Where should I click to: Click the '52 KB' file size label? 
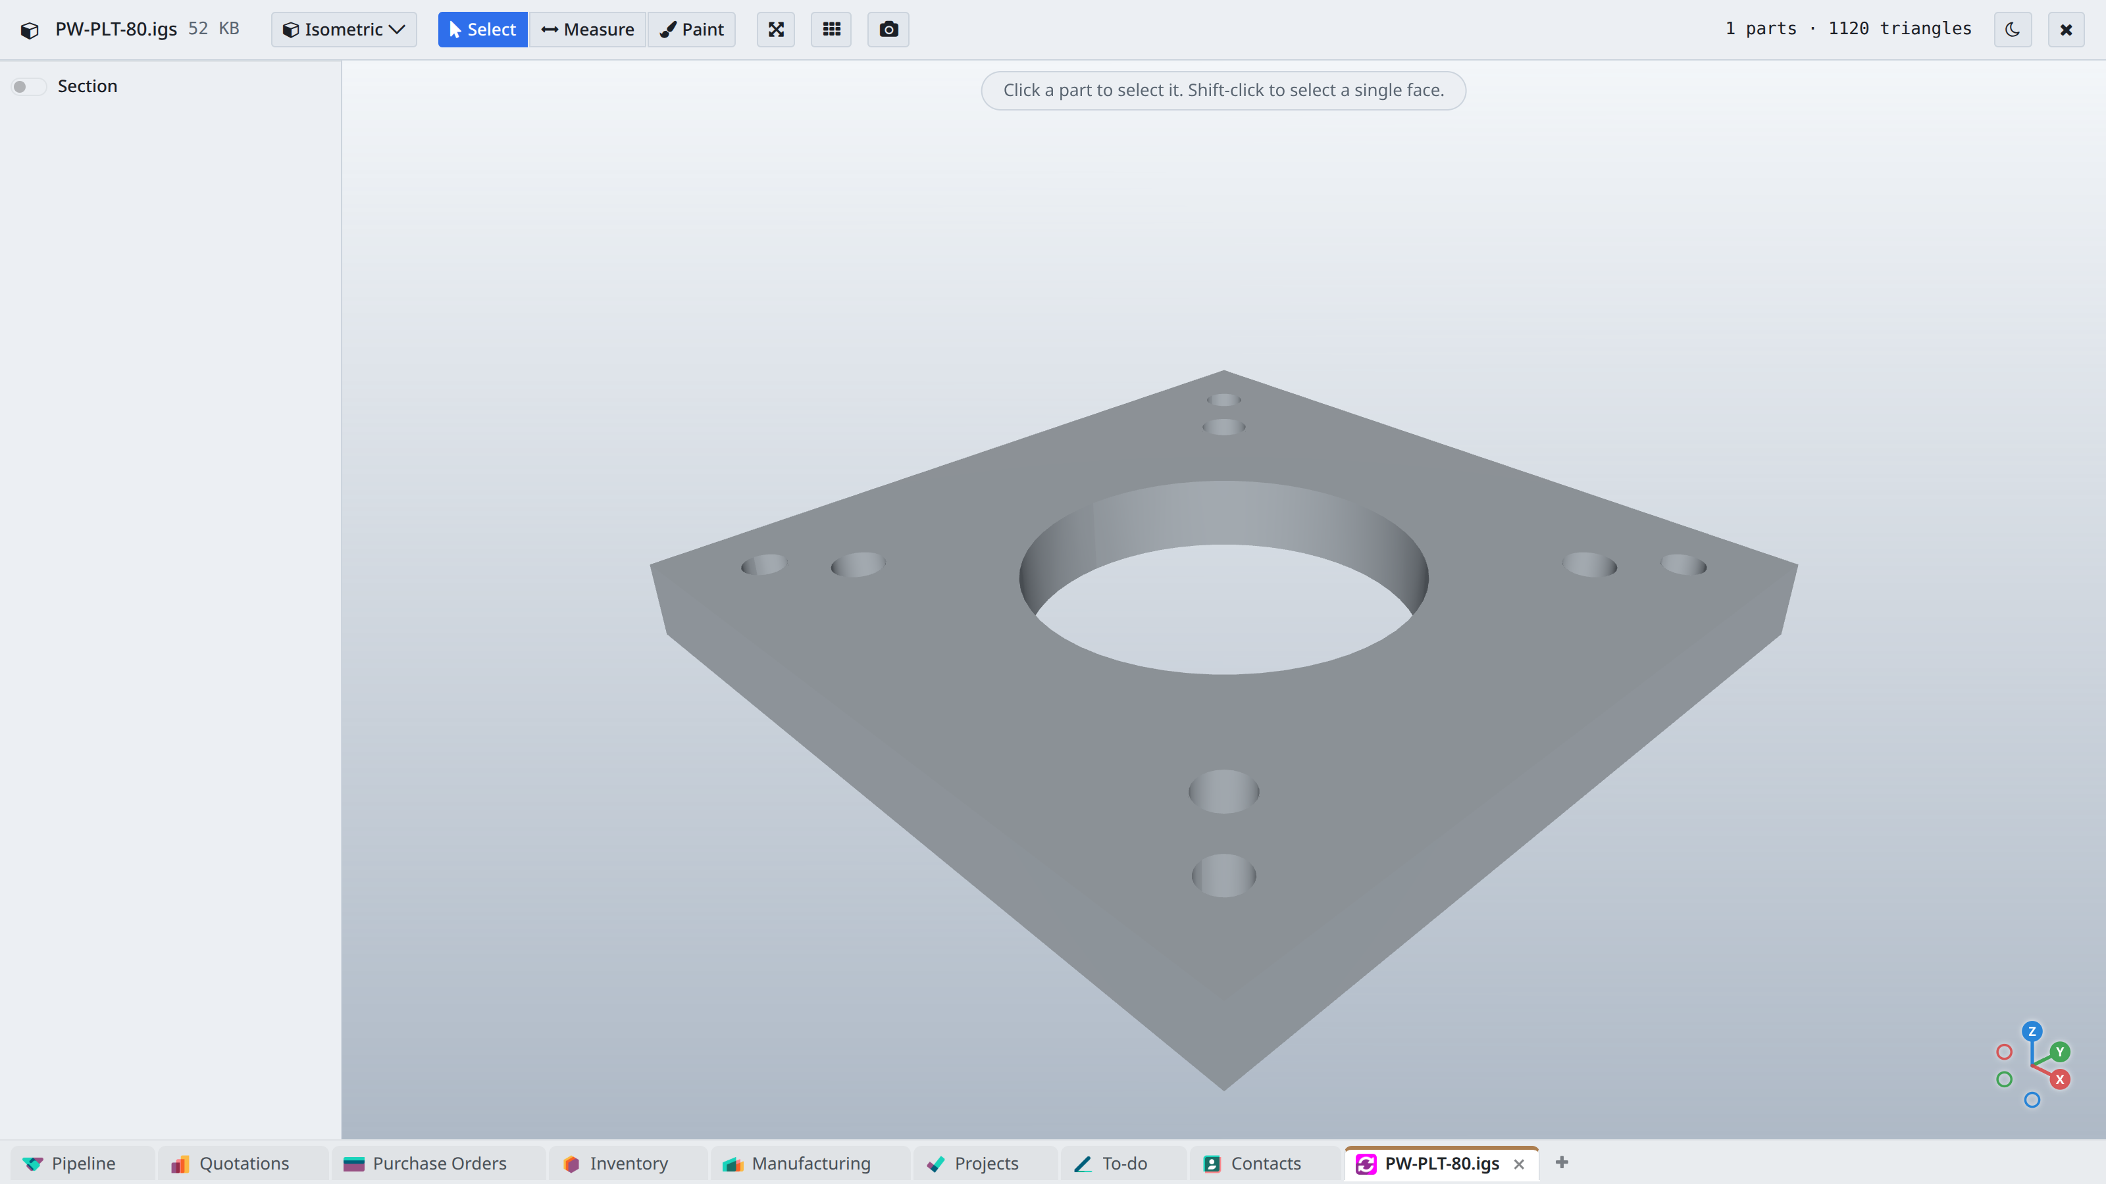[213, 28]
